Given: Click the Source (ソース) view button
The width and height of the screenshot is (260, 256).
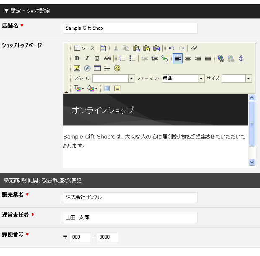Looking at the screenshot, I should (84, 48).
